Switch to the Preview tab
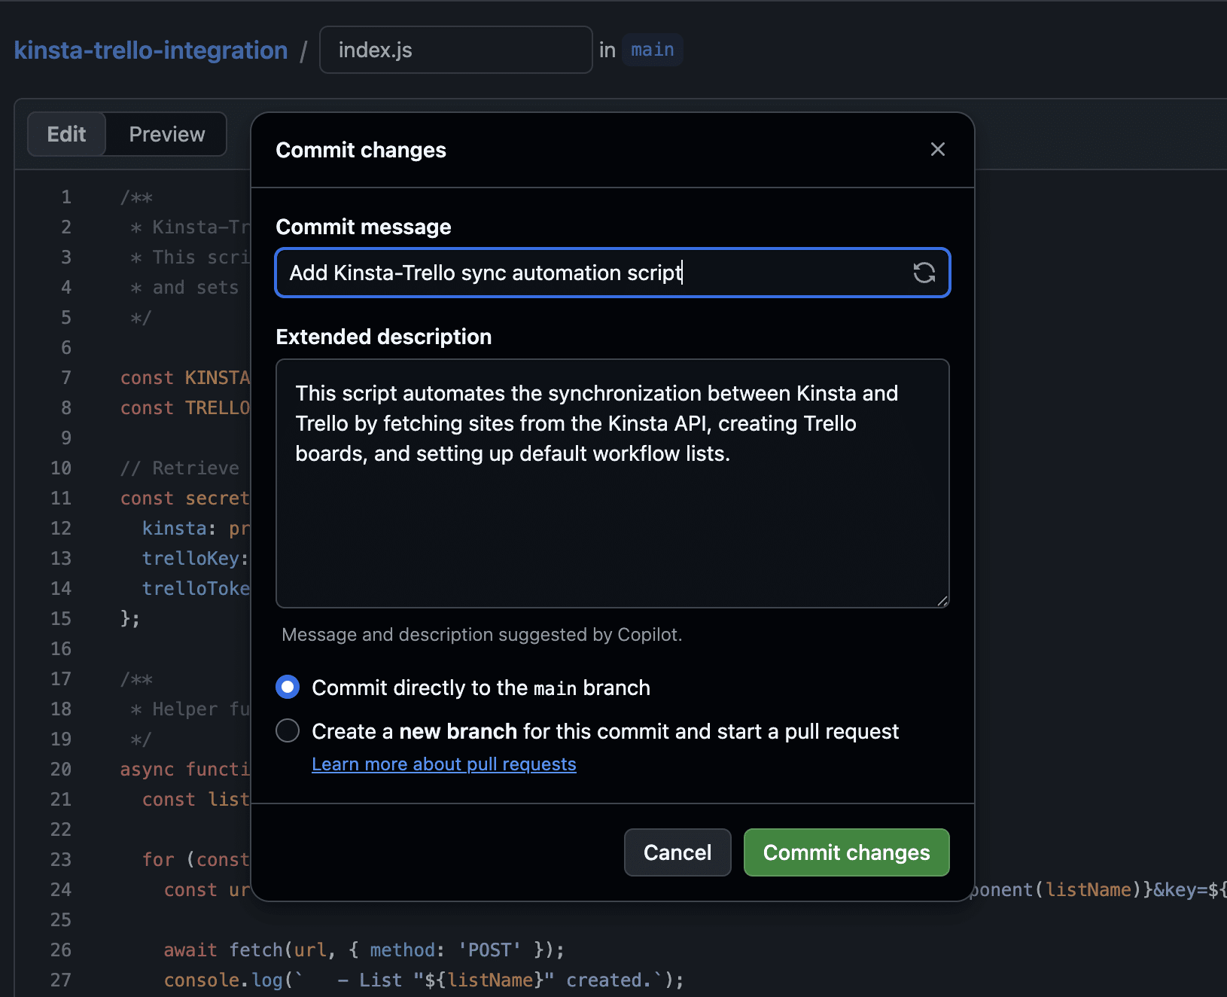The image size is (1227, 997). tap(166, 134)
